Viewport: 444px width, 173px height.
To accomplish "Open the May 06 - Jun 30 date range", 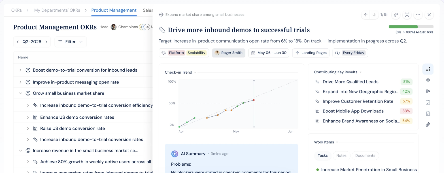I will pyautogui.click(x=269, y=53).
